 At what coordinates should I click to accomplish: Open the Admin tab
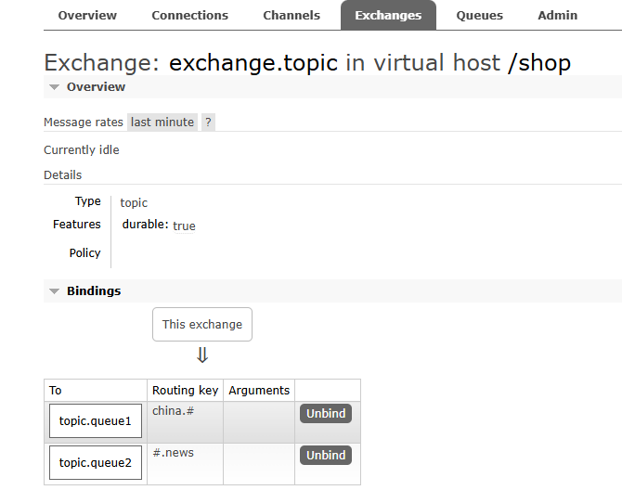[x=557, y=15]
